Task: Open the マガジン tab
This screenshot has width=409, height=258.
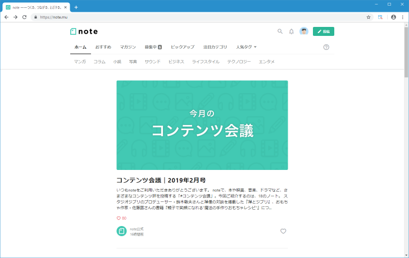Action: [128, 47]
